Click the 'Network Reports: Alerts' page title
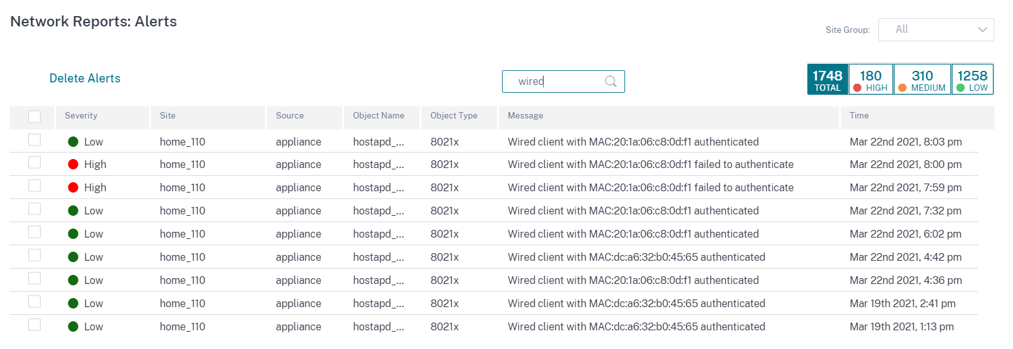The height and width of the screenshot is (349, 1013). 93,21
